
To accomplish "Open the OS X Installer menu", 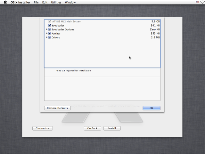I will click(20, 2).
